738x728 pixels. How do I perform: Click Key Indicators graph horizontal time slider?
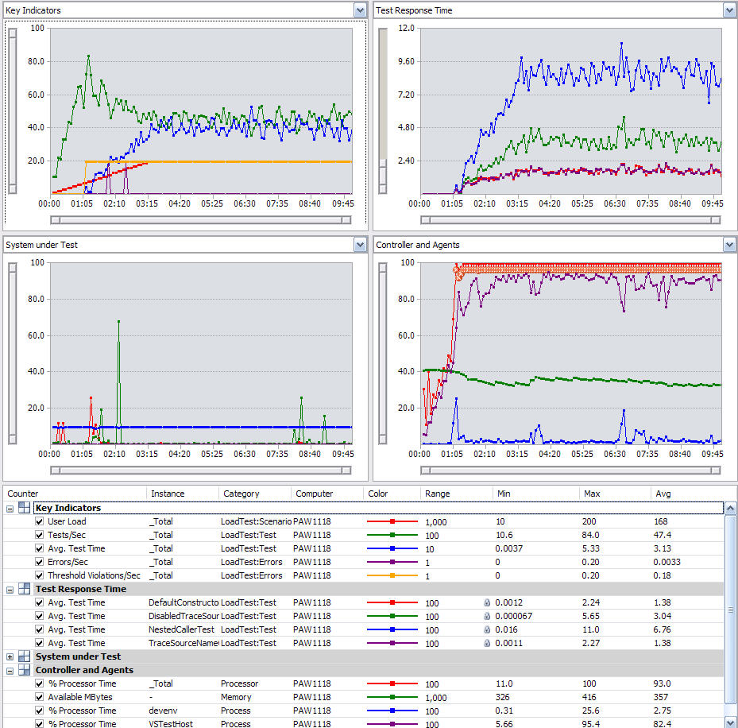pos(201,220)
